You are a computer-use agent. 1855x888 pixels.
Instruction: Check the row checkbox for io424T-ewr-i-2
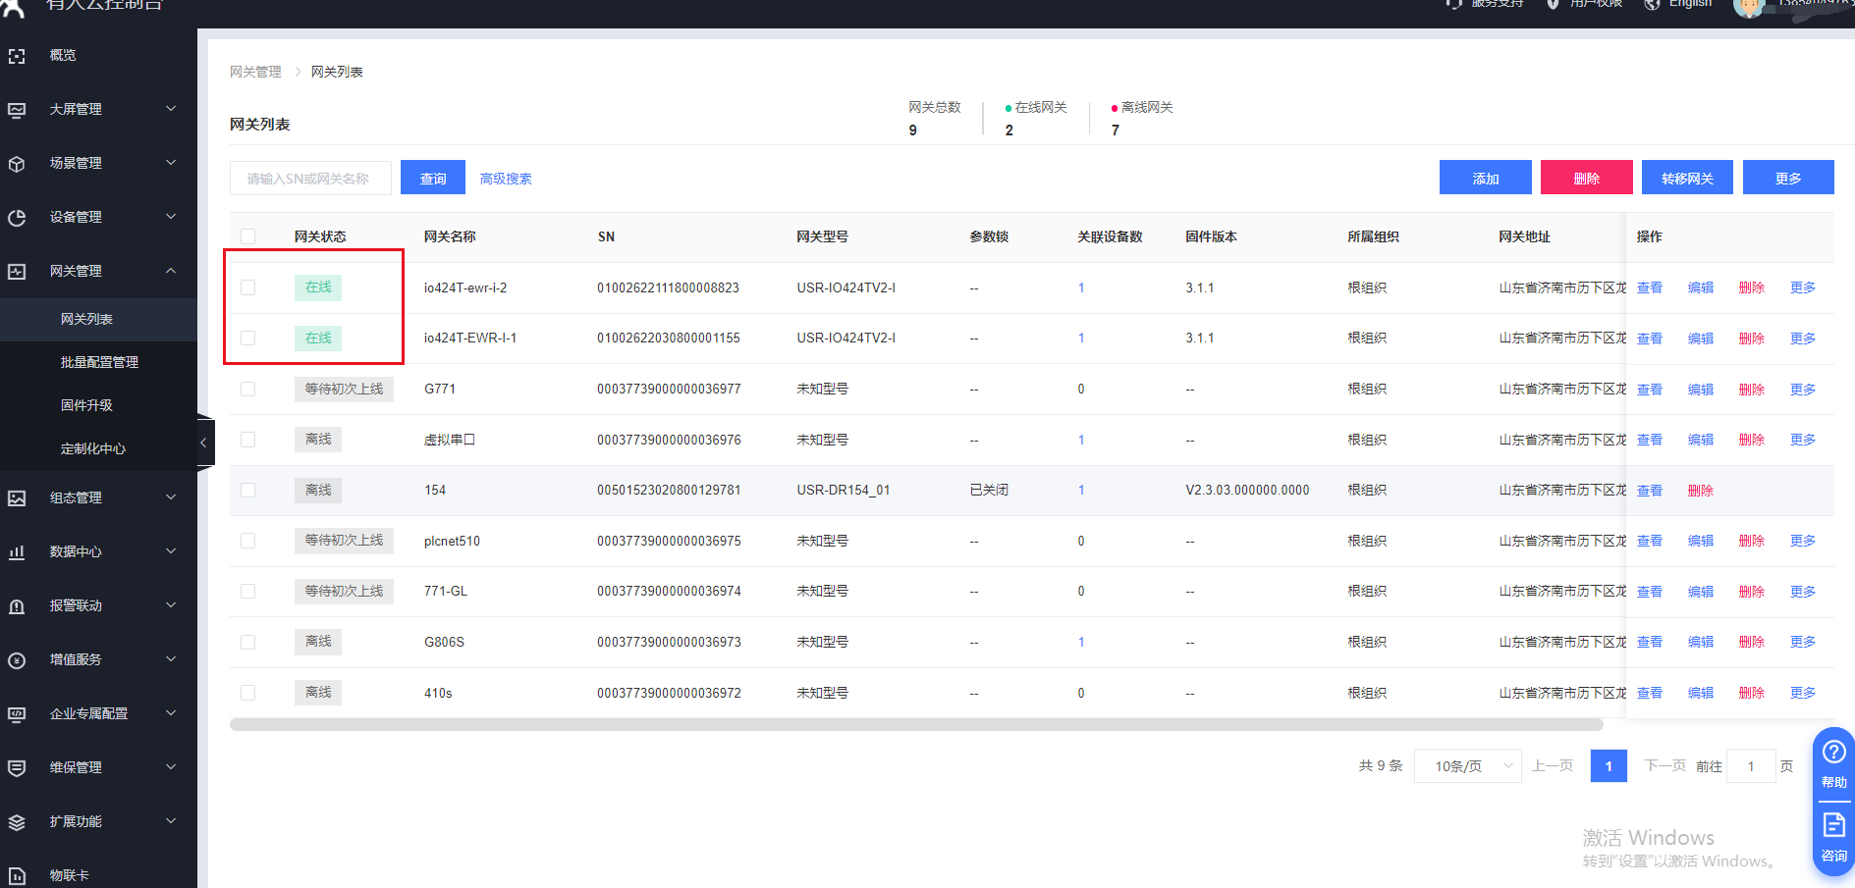point(247,287)
